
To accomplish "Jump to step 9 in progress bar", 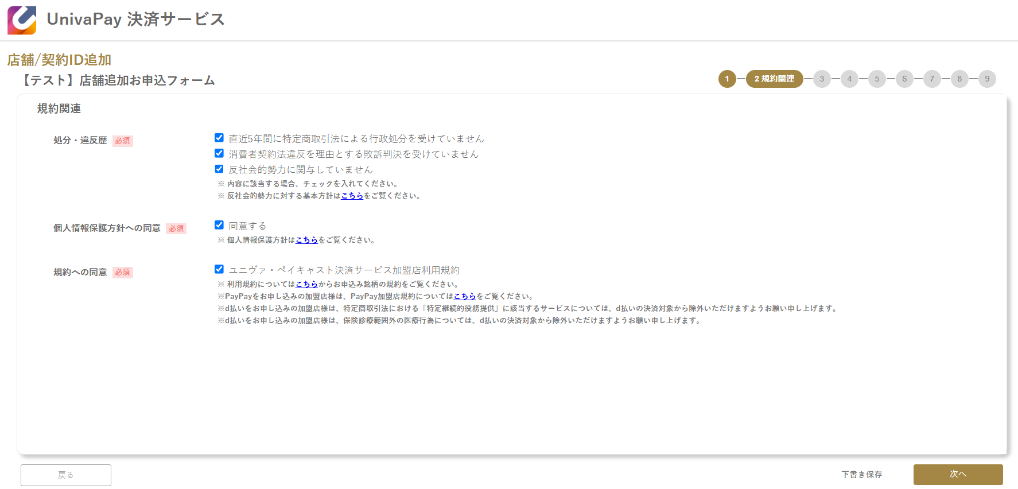I will tap(987, 79).
